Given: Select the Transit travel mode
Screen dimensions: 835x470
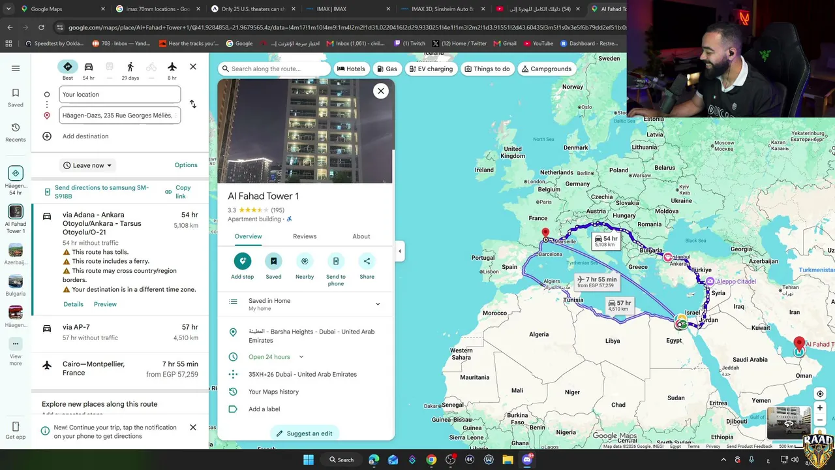Looking at the screenshot, I should (110, 70).
